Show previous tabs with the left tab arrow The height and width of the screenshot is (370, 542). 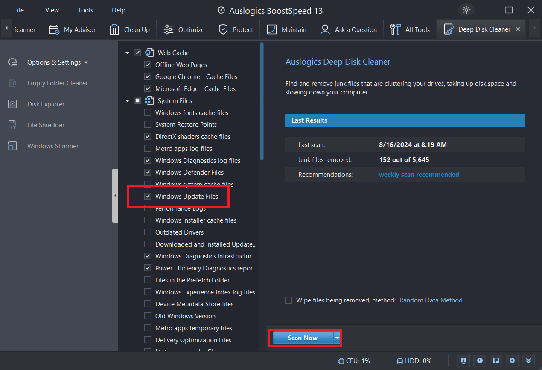(x=6, y=28)
